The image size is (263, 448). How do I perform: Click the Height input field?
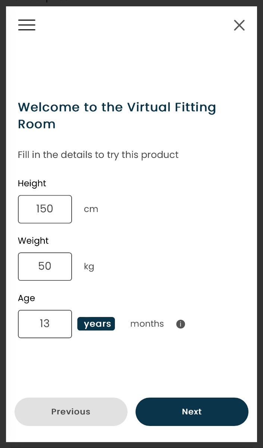click(45, 209)
